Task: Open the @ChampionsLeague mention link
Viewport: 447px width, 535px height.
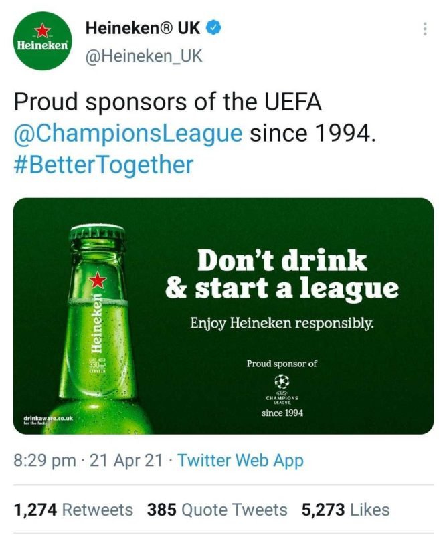Action: click(x=128, y=132)
